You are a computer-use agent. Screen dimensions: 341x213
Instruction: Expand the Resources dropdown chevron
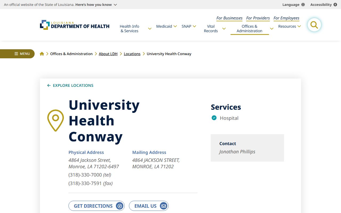click(x=299, y=26)
